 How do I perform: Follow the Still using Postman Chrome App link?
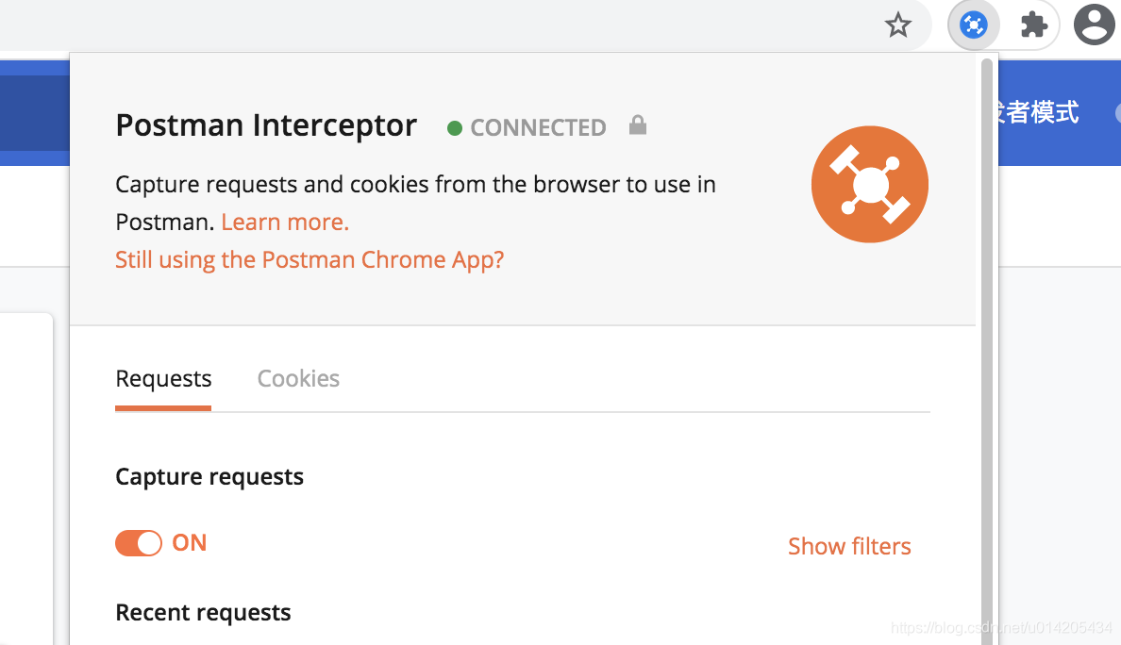[x=310, y=260]
